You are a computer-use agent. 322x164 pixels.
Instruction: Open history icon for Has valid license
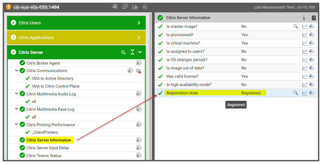coord(312,76)
